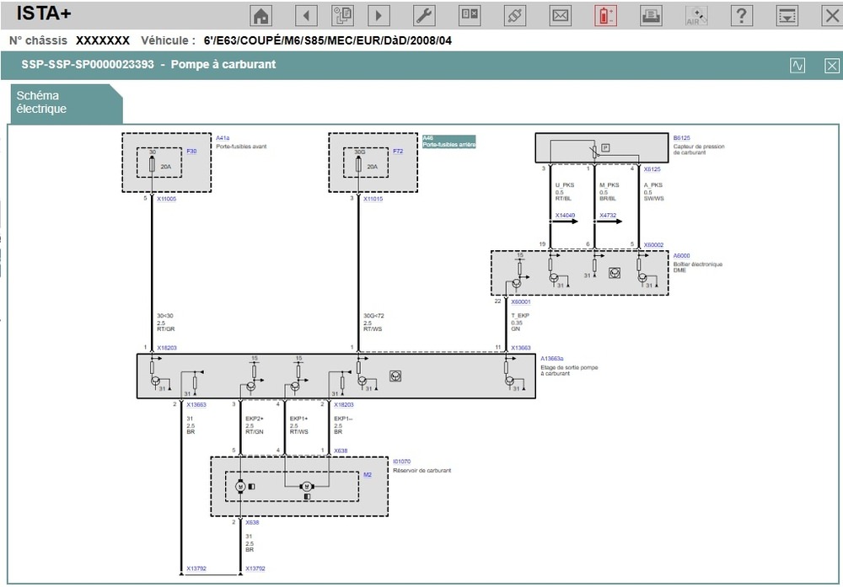
Task: Select the EKP1+ RT/WS wire label
Action: (x=299, y=424)
